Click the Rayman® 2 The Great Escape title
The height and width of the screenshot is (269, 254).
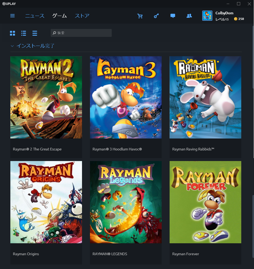(37, 149)
